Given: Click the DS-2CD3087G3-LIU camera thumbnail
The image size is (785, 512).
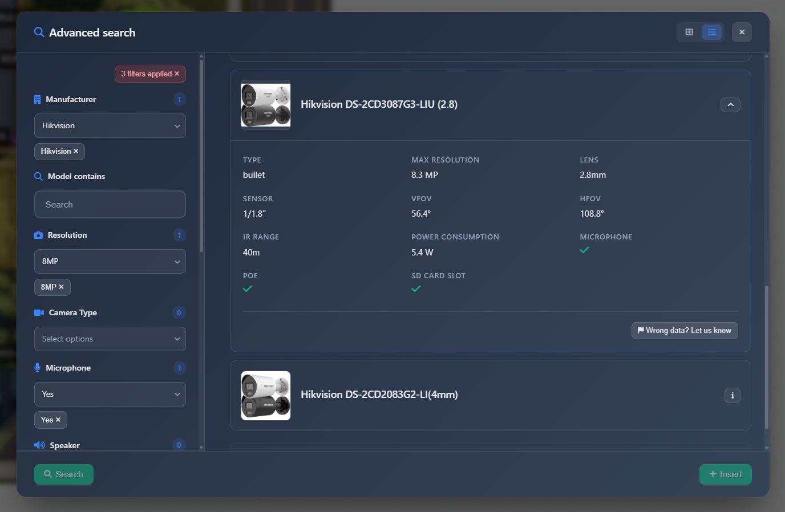Looking at the screenshot, I should 265,105.
